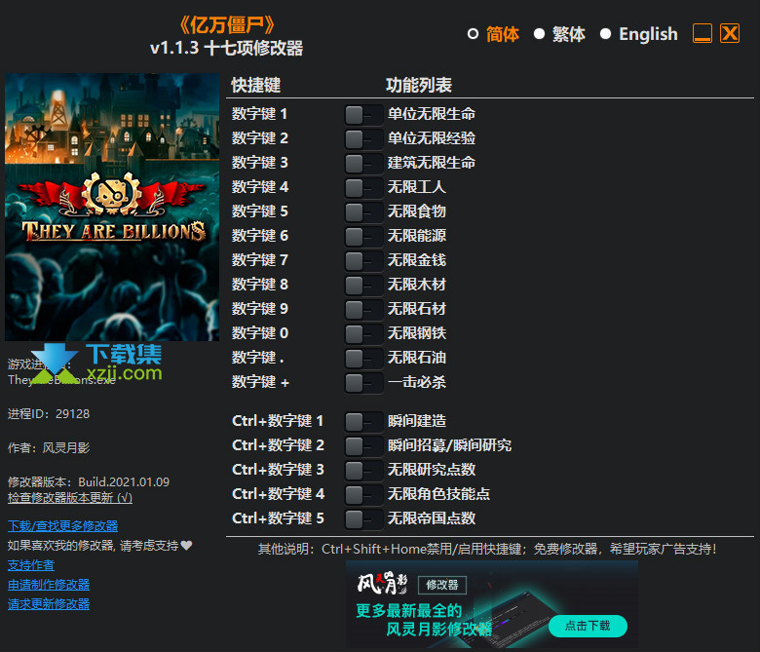This screenshot has width=760, height=652.
Task: Click 数字键 1 hotkey label
Action: pos(259,114)
